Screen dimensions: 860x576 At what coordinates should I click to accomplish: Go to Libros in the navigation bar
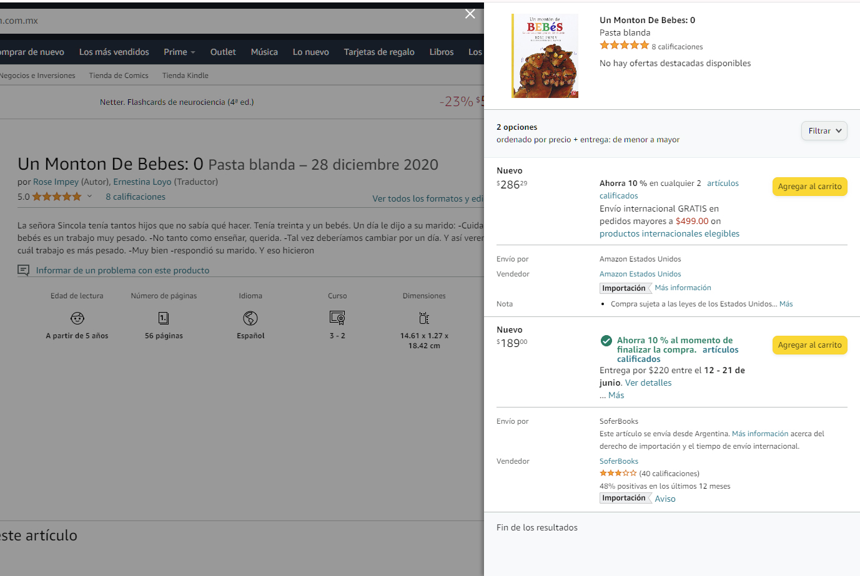[x=442, y=52]
